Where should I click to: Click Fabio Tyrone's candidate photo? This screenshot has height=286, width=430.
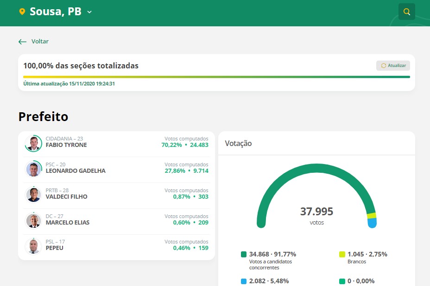(x=33, y=143)
